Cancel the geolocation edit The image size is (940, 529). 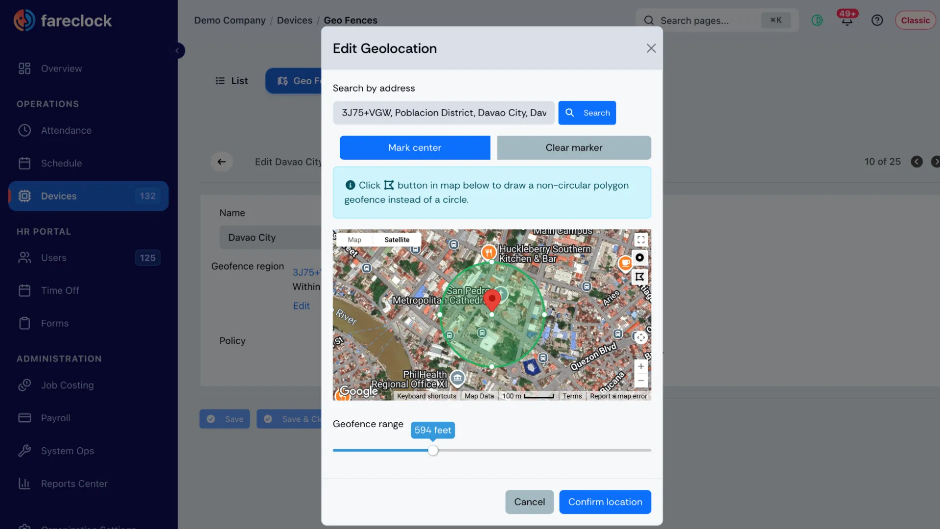point(529,502)
